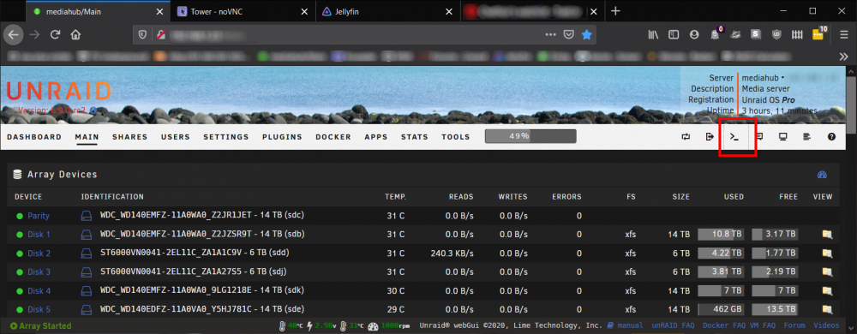Open the PLUGINS menu item
Viewport: 857px width, 334px height.
[282, 137]
